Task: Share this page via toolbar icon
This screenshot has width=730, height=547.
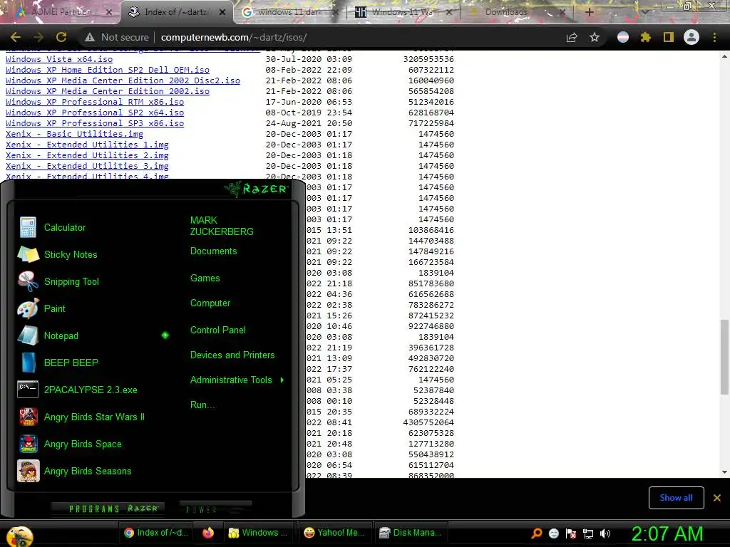Action: click(572, 37)
